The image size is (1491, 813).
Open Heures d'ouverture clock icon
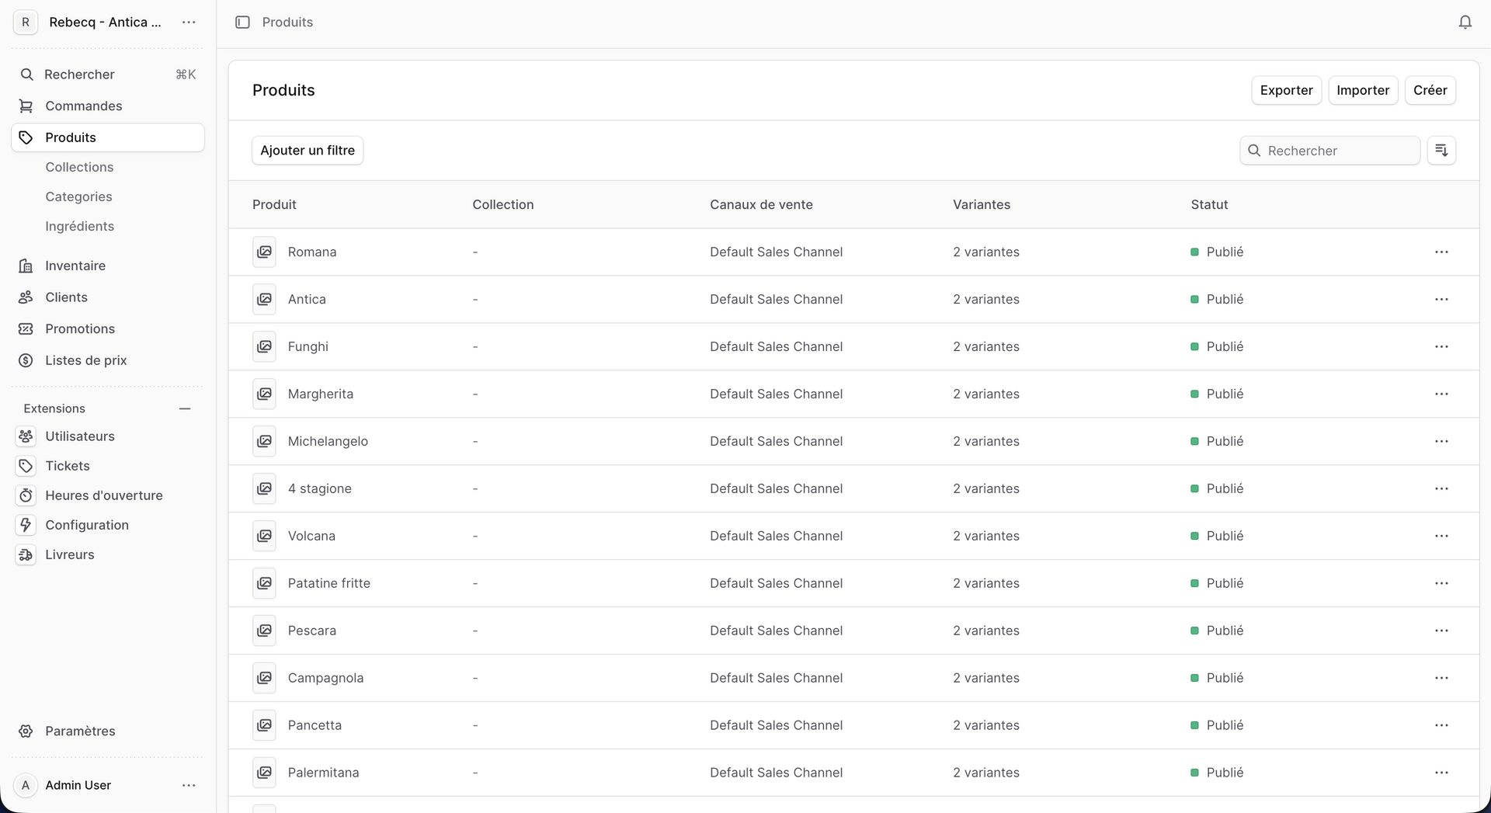pyautogui.click(x=26, y=495)
